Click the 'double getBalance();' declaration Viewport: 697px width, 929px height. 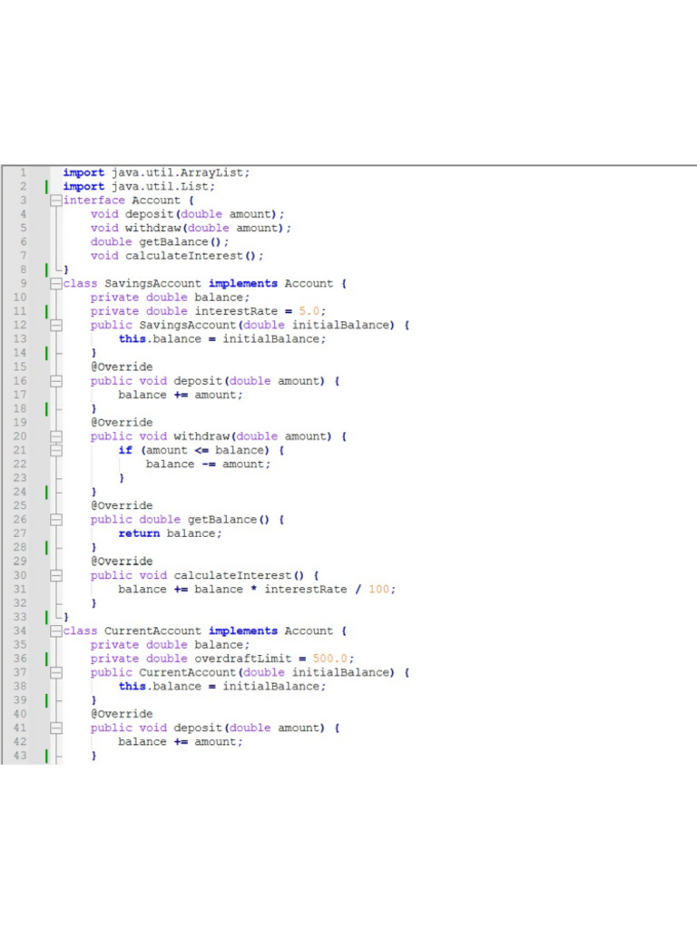[x=160, y=241]
